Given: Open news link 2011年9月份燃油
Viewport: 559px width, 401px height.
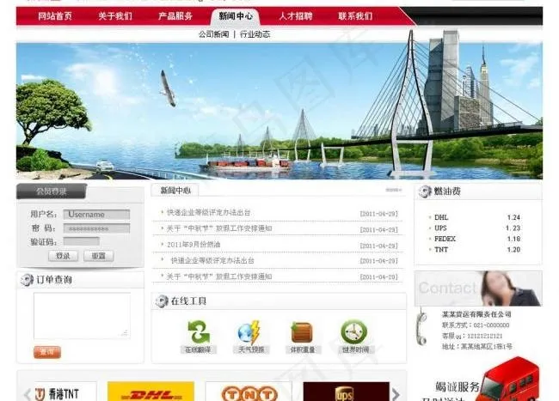Looking at the screenshot, I should (x=193, y=245).
